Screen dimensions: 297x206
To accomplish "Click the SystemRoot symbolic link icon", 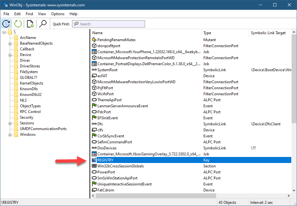I will click(x=94, y=70).
